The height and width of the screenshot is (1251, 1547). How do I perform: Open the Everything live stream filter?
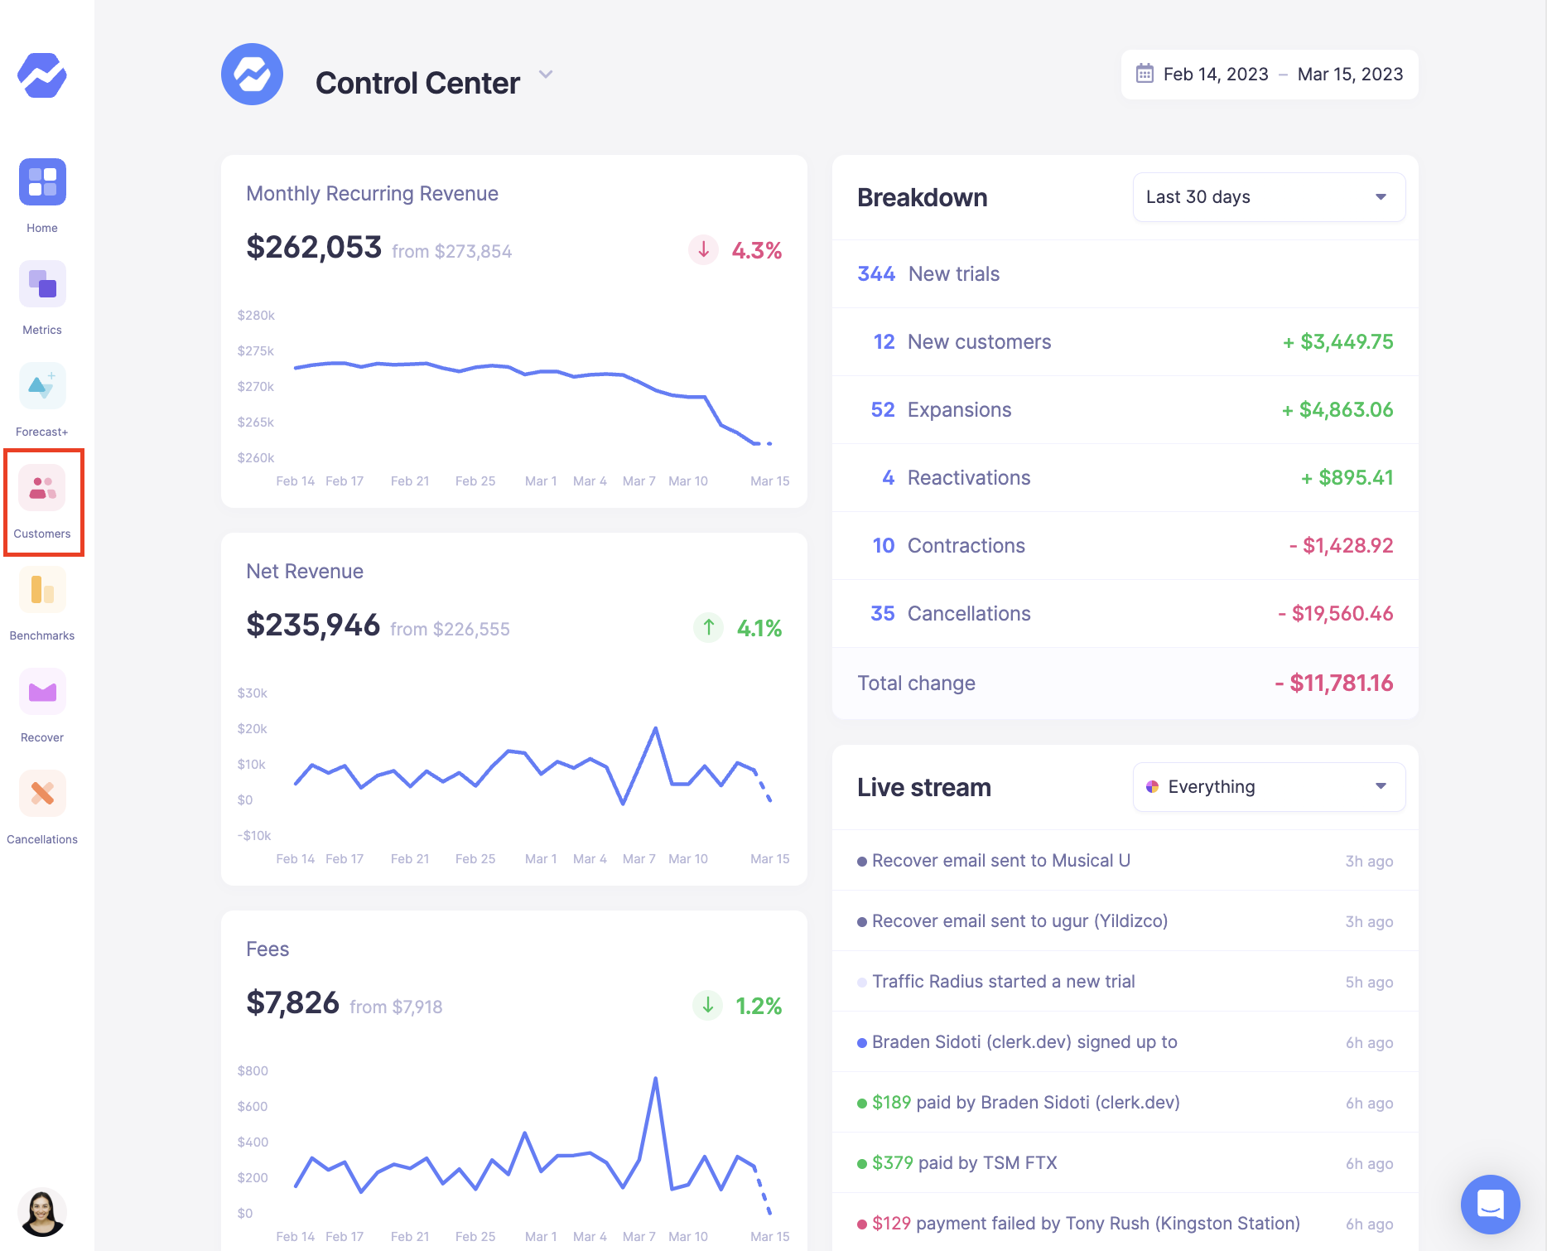pos(1268,787)
